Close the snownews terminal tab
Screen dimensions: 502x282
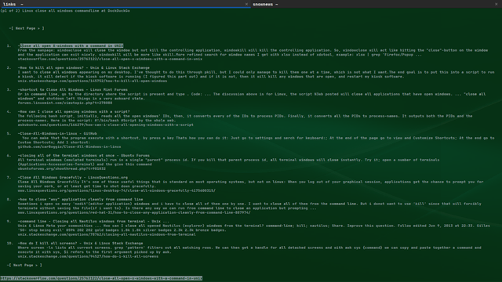coord(497,4)
